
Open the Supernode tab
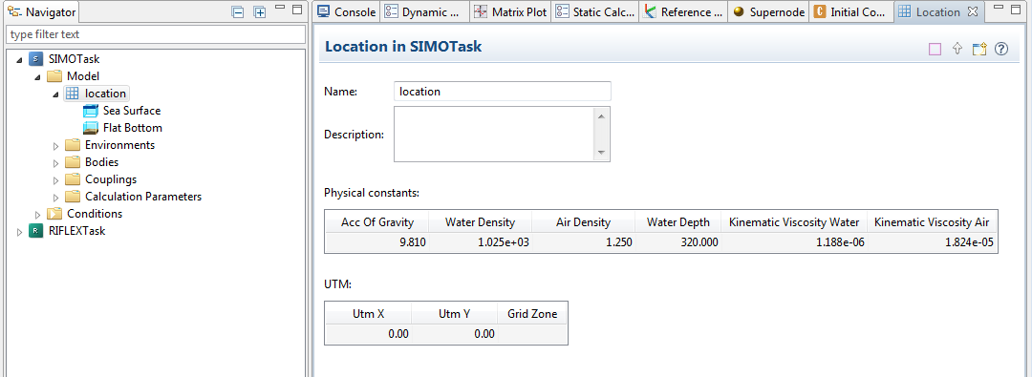click(768, 11)
